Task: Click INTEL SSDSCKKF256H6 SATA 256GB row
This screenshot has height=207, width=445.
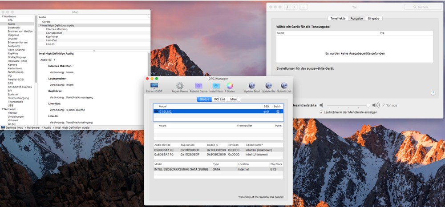Action: pos(218,169)
